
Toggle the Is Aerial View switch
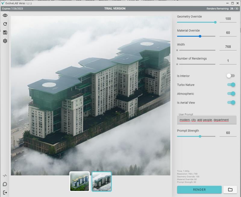(231, 103)
